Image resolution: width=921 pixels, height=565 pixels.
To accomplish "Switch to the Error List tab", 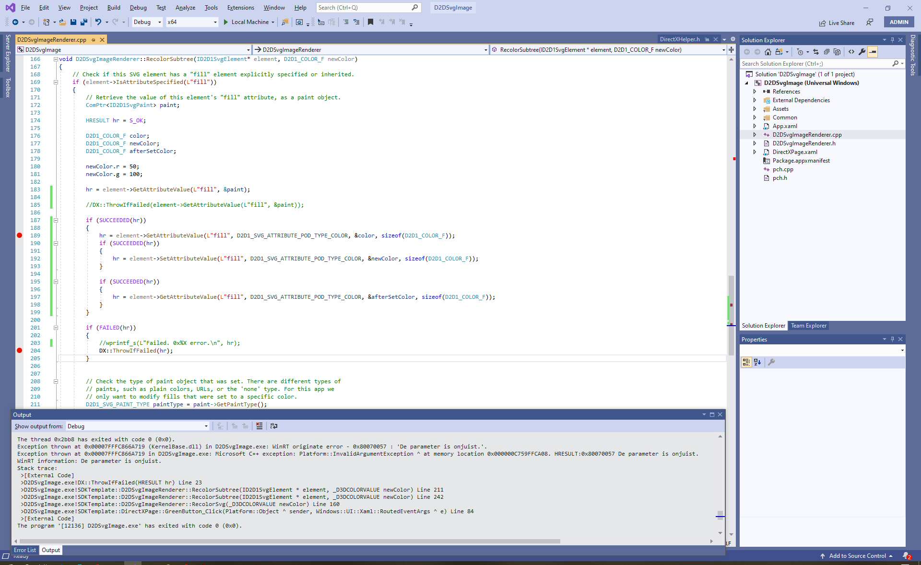I will point(25,550).
